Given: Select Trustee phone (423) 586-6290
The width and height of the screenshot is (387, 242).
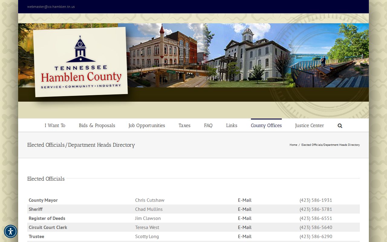Looking at the screenshot, I should pyautogui.click(x=316, y=236).
